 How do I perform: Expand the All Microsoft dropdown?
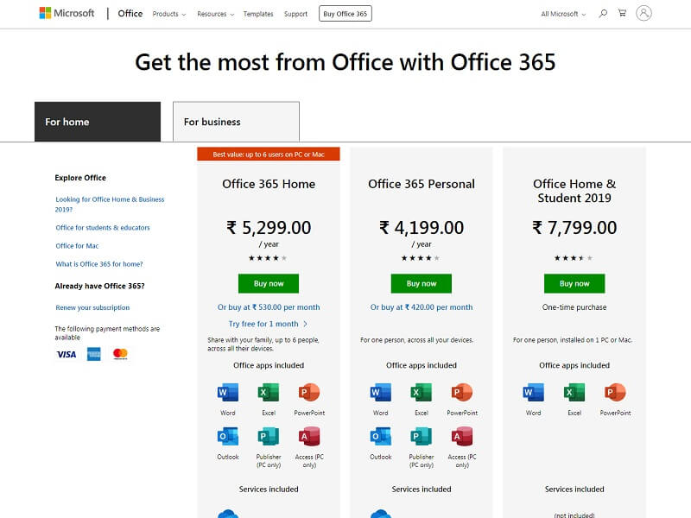point(563,14)
